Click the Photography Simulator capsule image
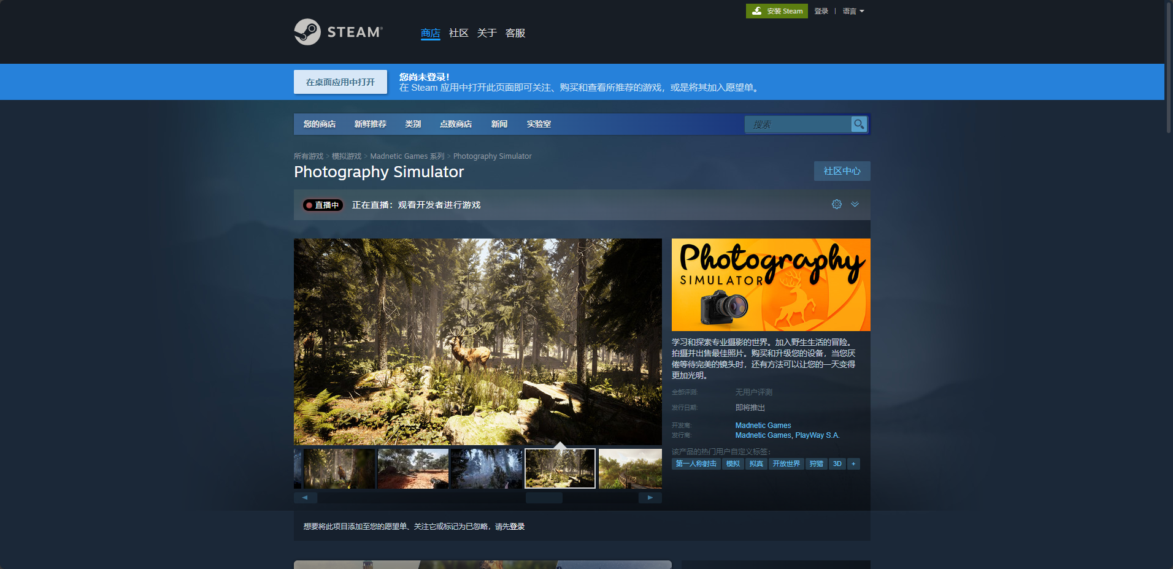This screenshot has width=1173, height=569. click(x=771, y=284)
